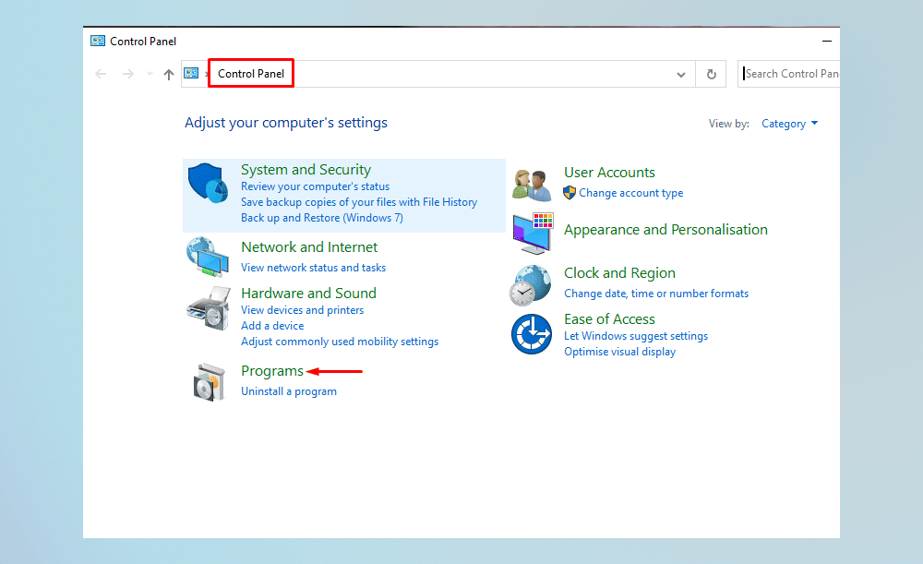Click the System and Security shield icon
Screen dimensions: 923x564
click(208, 183)
